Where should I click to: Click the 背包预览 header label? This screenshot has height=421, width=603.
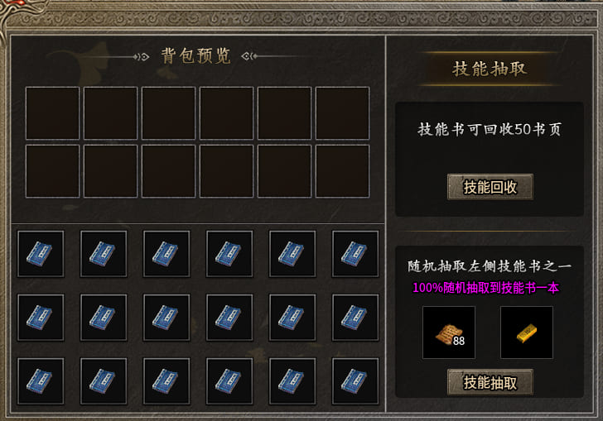click(195, 56)
